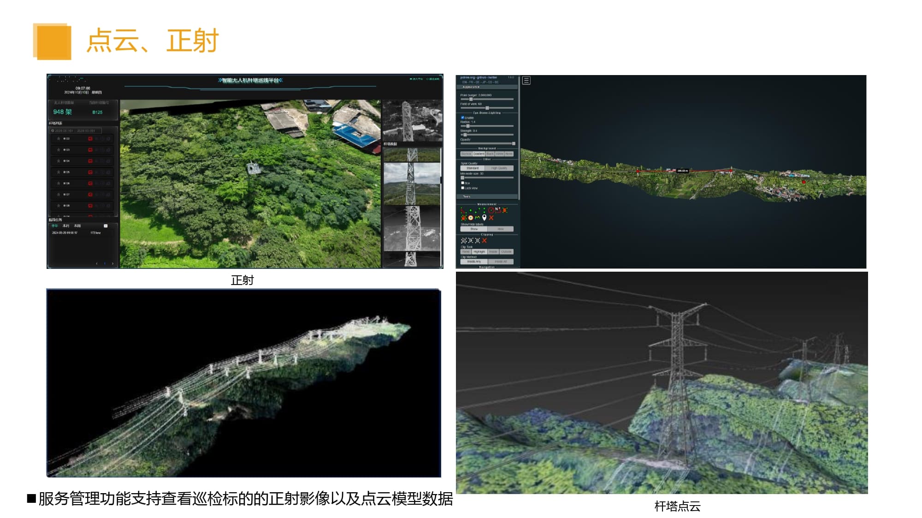Check the Lock view option
This screenshot has width=922, height=518.
[x=462, y=188]
